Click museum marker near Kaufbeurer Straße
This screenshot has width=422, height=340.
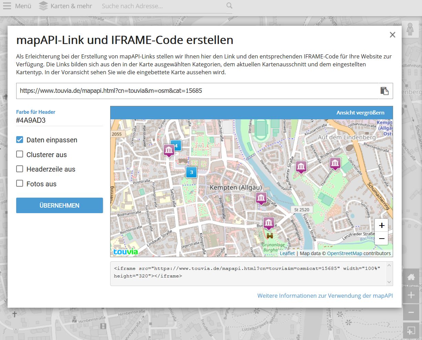click(x=301, y=167)
